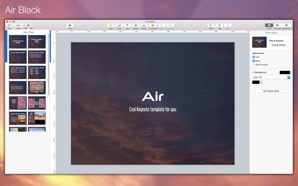Open the View options button
Screen dimensions: 298x186
tap(10, 25)
